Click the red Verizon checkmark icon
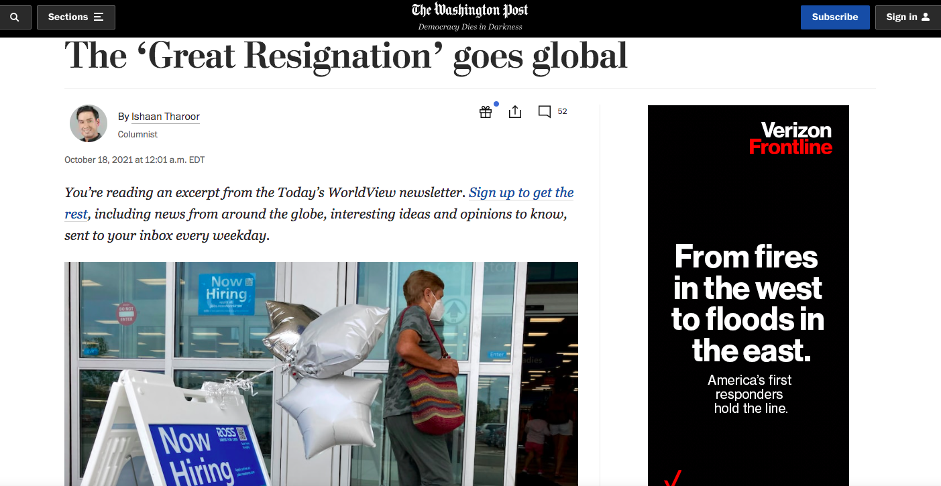 (x=673, y=479)
